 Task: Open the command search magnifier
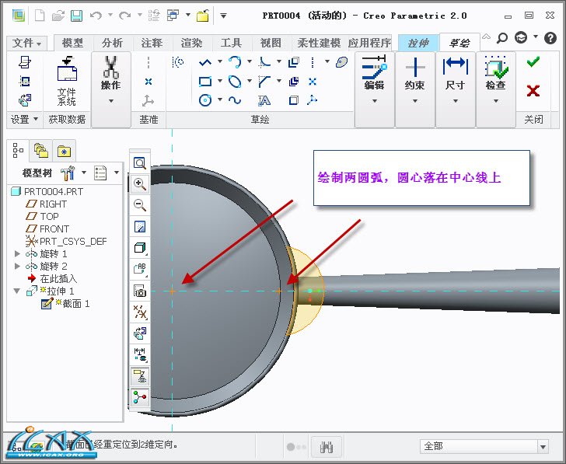tap(501, 37)
